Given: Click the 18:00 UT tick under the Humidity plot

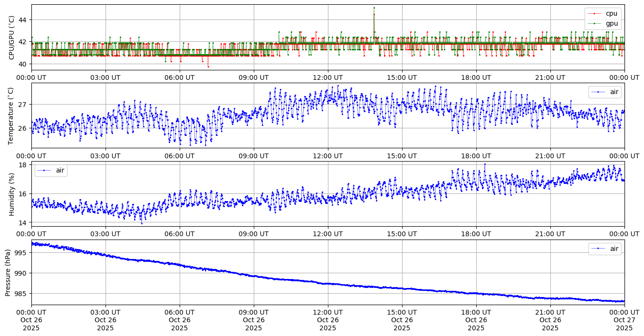Looking at the screenshot, I should pos(476,234).
